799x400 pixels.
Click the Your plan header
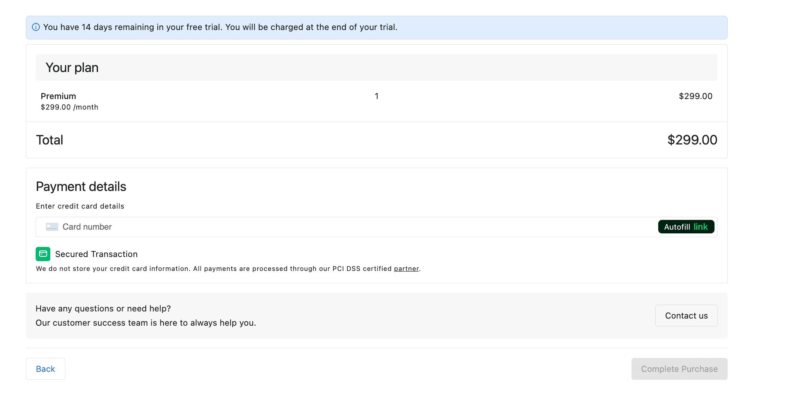tap(72, 68)
